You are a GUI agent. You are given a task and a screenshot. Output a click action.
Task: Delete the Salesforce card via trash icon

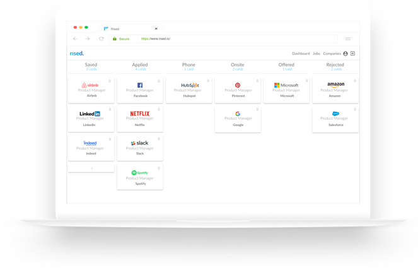pyautogui.click(x=355, y=109)
